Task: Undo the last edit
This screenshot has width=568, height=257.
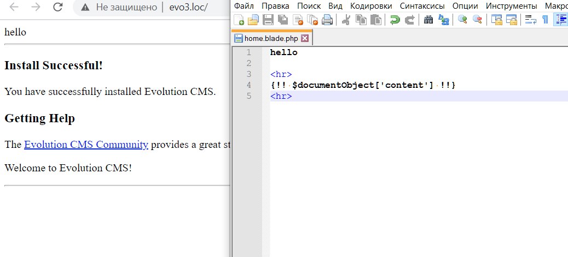Action: (395, 20)
